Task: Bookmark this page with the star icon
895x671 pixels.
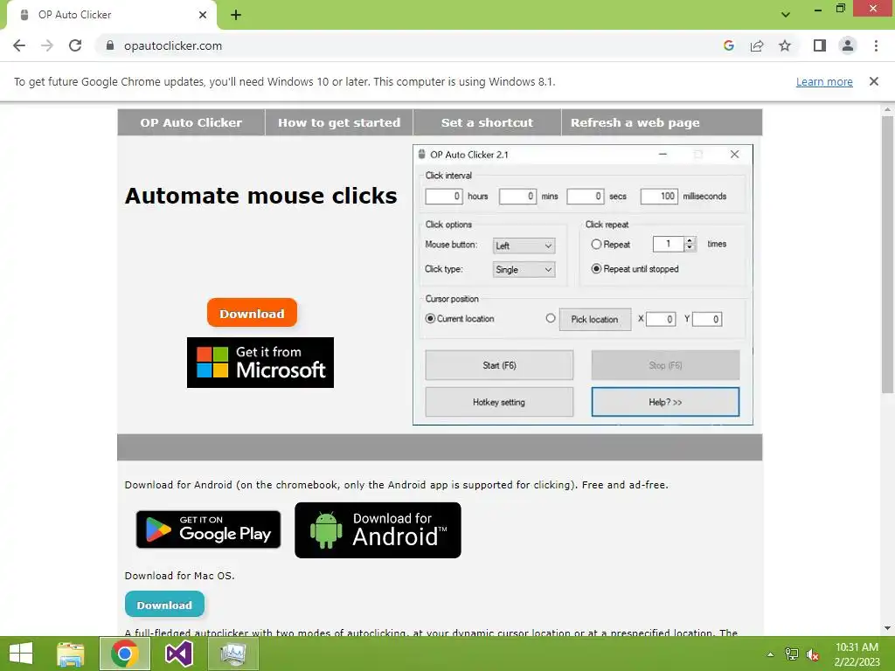Action: click(785, 45)
